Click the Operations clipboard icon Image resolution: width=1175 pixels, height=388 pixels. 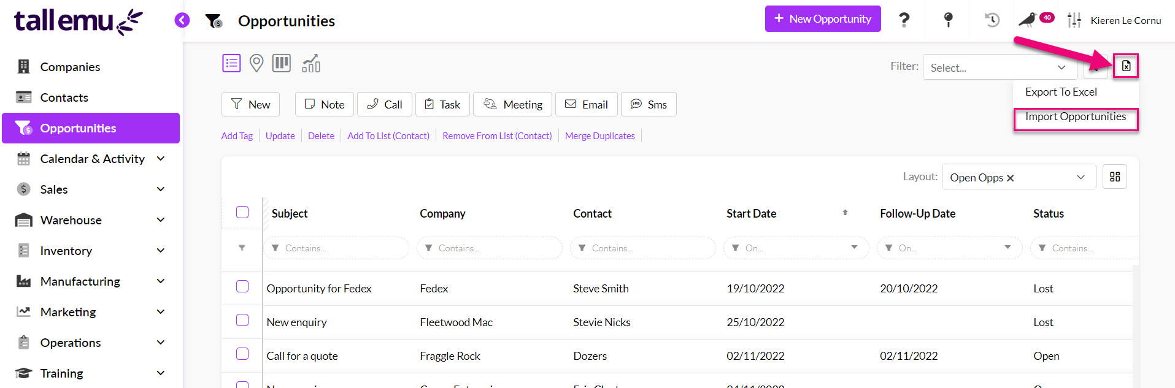[x=24, y=342]
